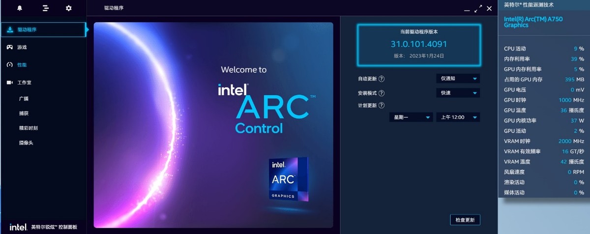This screenshot has height=234, width=590.
Task: Click the help icon next to 安装模式
Action: tap(382, 93)
